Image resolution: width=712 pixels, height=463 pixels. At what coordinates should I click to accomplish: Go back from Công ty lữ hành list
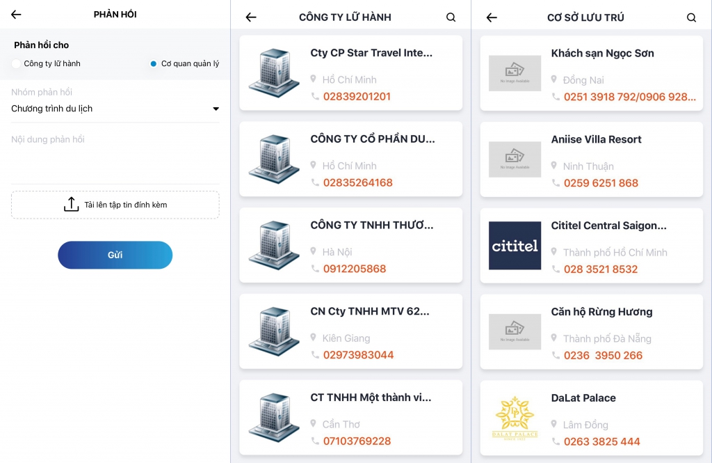(251, 17)
